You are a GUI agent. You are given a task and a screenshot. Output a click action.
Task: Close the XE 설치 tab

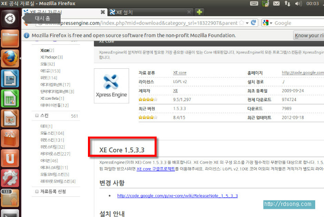(189, 12)
